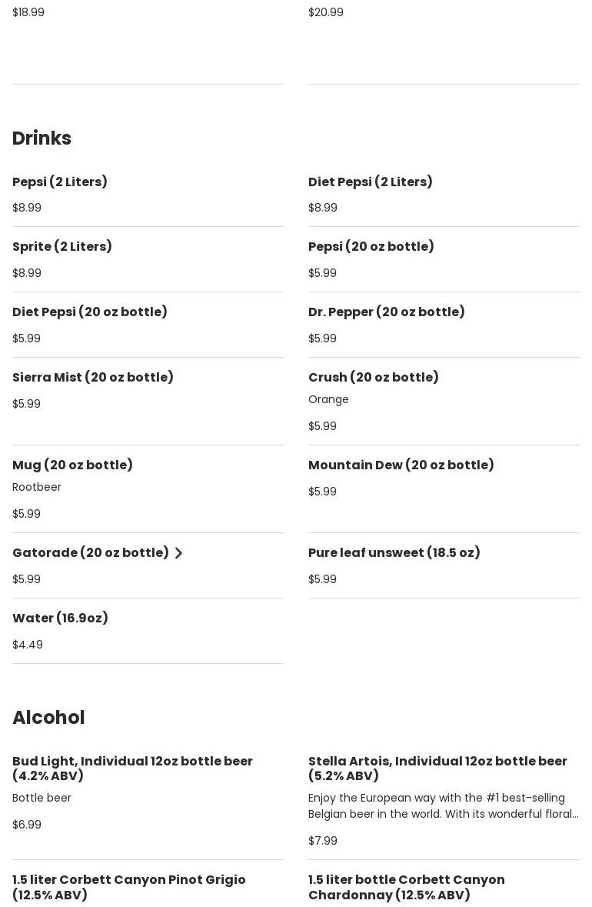Open Bud Light 12oz bottle beer
The width and height of the screenshot is (592, 907).
pyautogui.click(x=132, y=769)
